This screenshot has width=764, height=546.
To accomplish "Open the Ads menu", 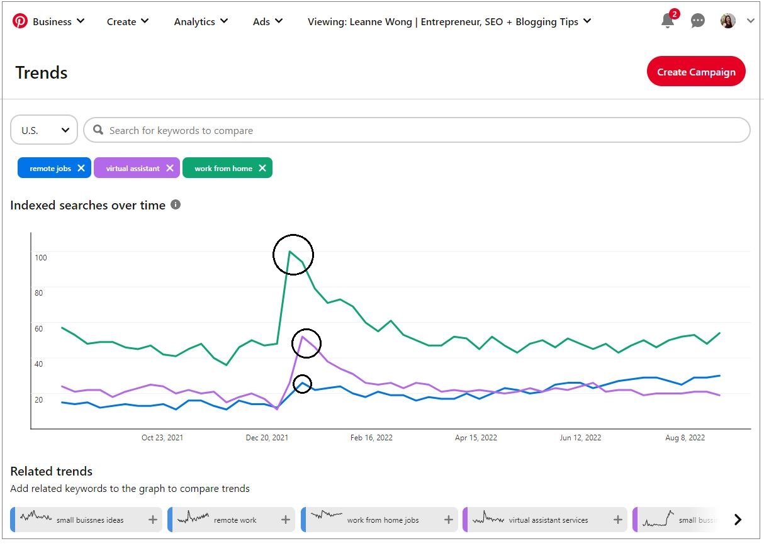I will point(267,21).
